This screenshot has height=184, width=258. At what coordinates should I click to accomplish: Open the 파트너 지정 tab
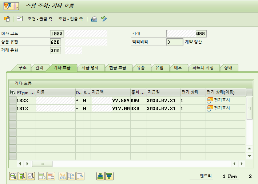tap(203, 68)
